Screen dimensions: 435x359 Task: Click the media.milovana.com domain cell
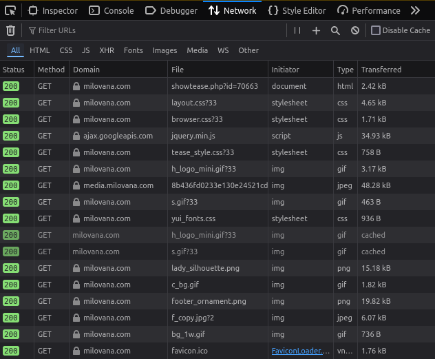[x=118, y=185]
